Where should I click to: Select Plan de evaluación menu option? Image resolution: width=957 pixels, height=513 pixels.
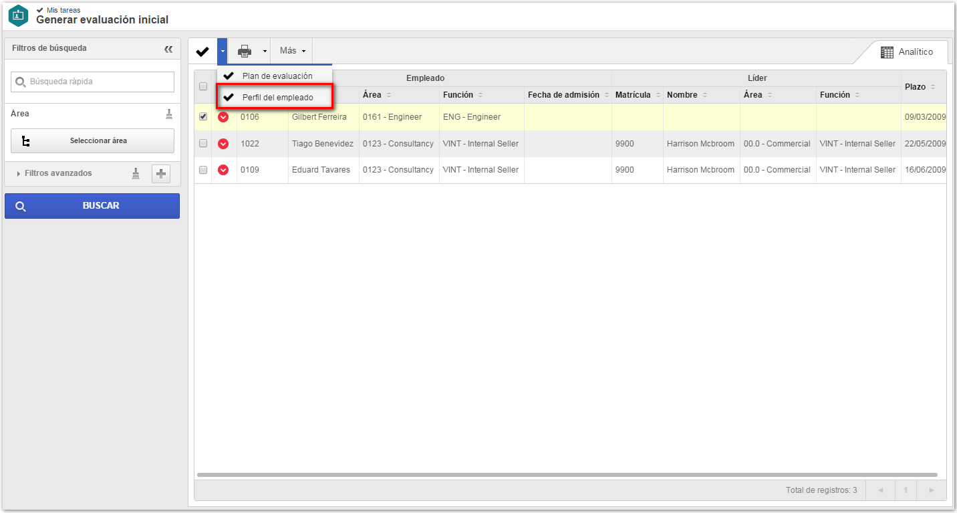tap(275, 76)
